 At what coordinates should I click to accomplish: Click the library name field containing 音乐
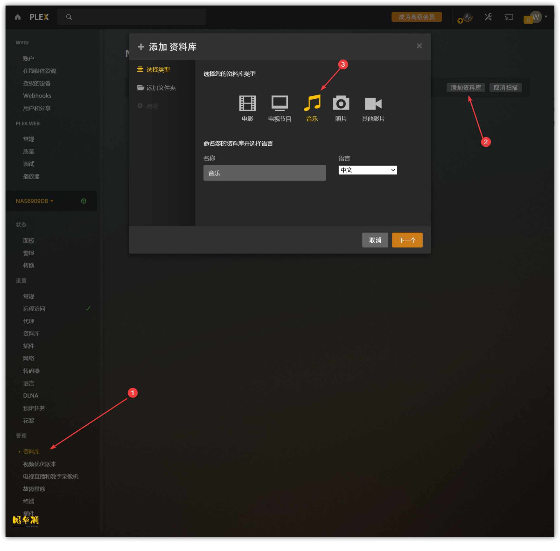click(x=264, y=173)
